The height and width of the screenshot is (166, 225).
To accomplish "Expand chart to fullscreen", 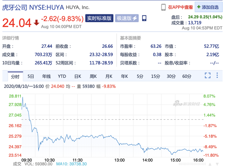I will (x=207, y=75).
